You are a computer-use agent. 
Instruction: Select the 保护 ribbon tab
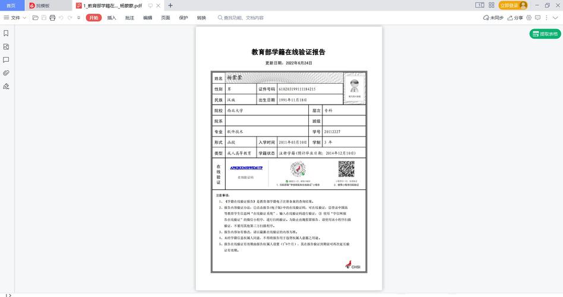click(184, 18)
